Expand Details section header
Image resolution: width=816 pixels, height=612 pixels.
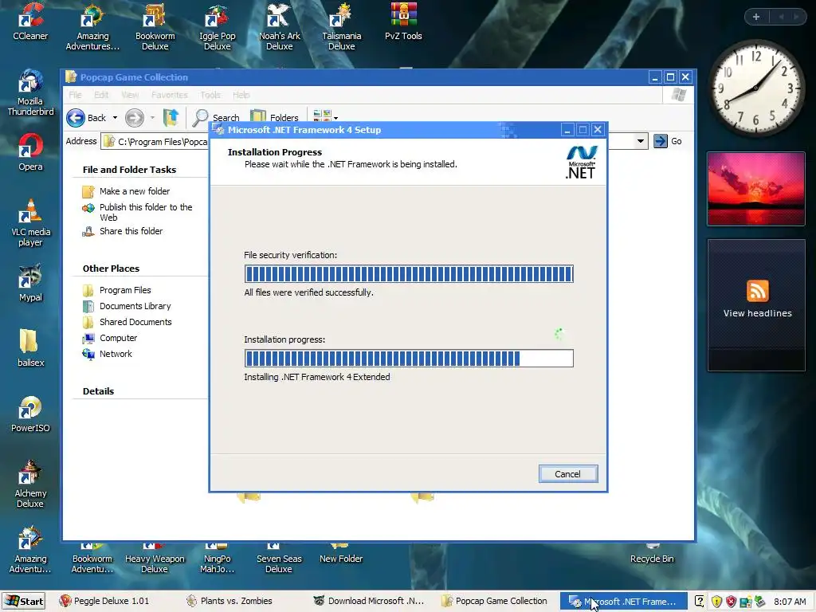[x=98, y=391]
